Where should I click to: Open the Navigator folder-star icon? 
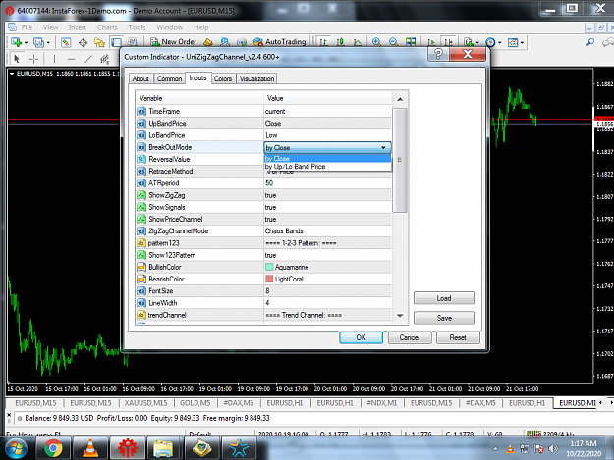(99, 42)
